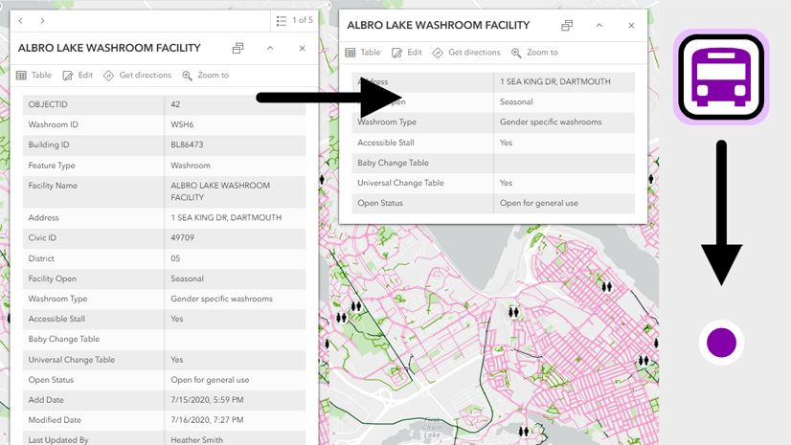Select Last Updated By Heather Smith
791x445 pixels.
point(196,440)
